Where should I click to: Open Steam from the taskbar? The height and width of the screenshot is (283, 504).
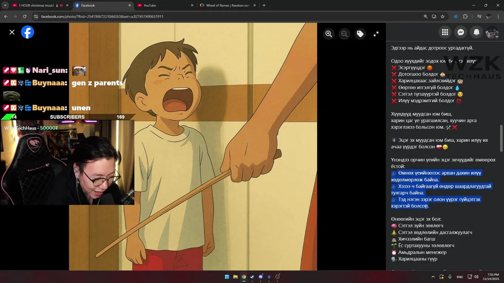(252, 277)
